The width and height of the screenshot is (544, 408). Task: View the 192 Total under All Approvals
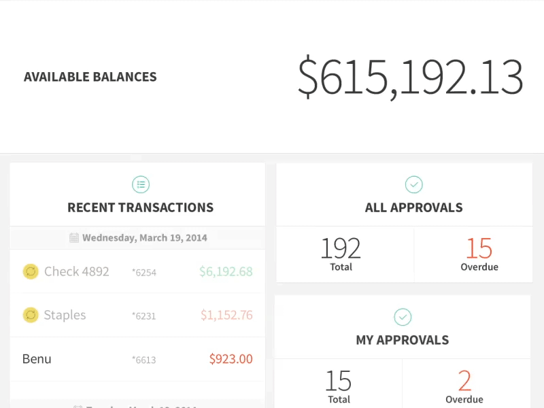click(341, 254)
